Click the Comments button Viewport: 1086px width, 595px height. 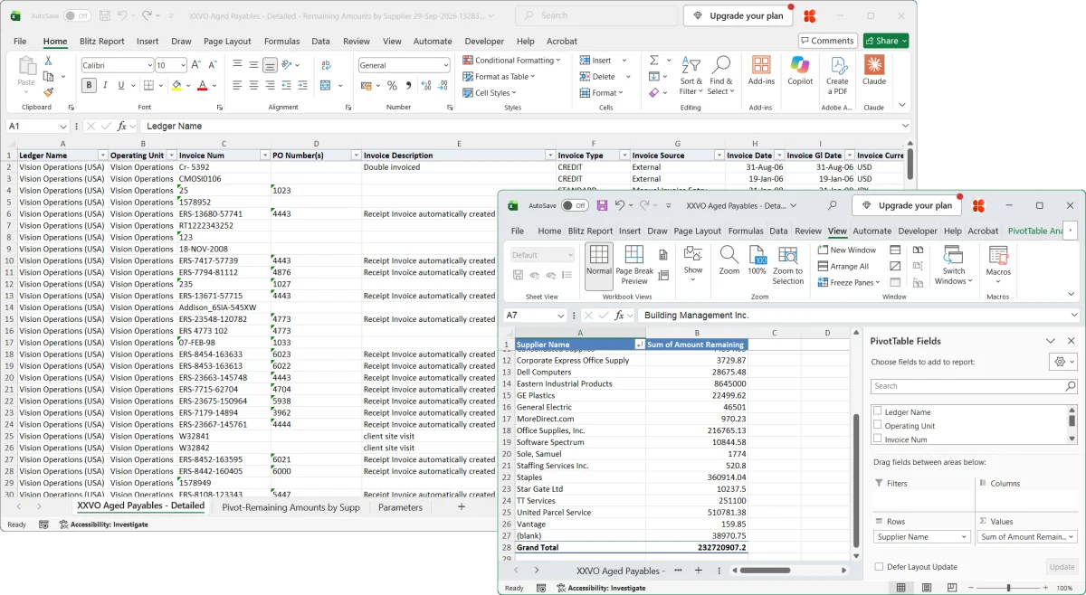(x=828, y=41)
